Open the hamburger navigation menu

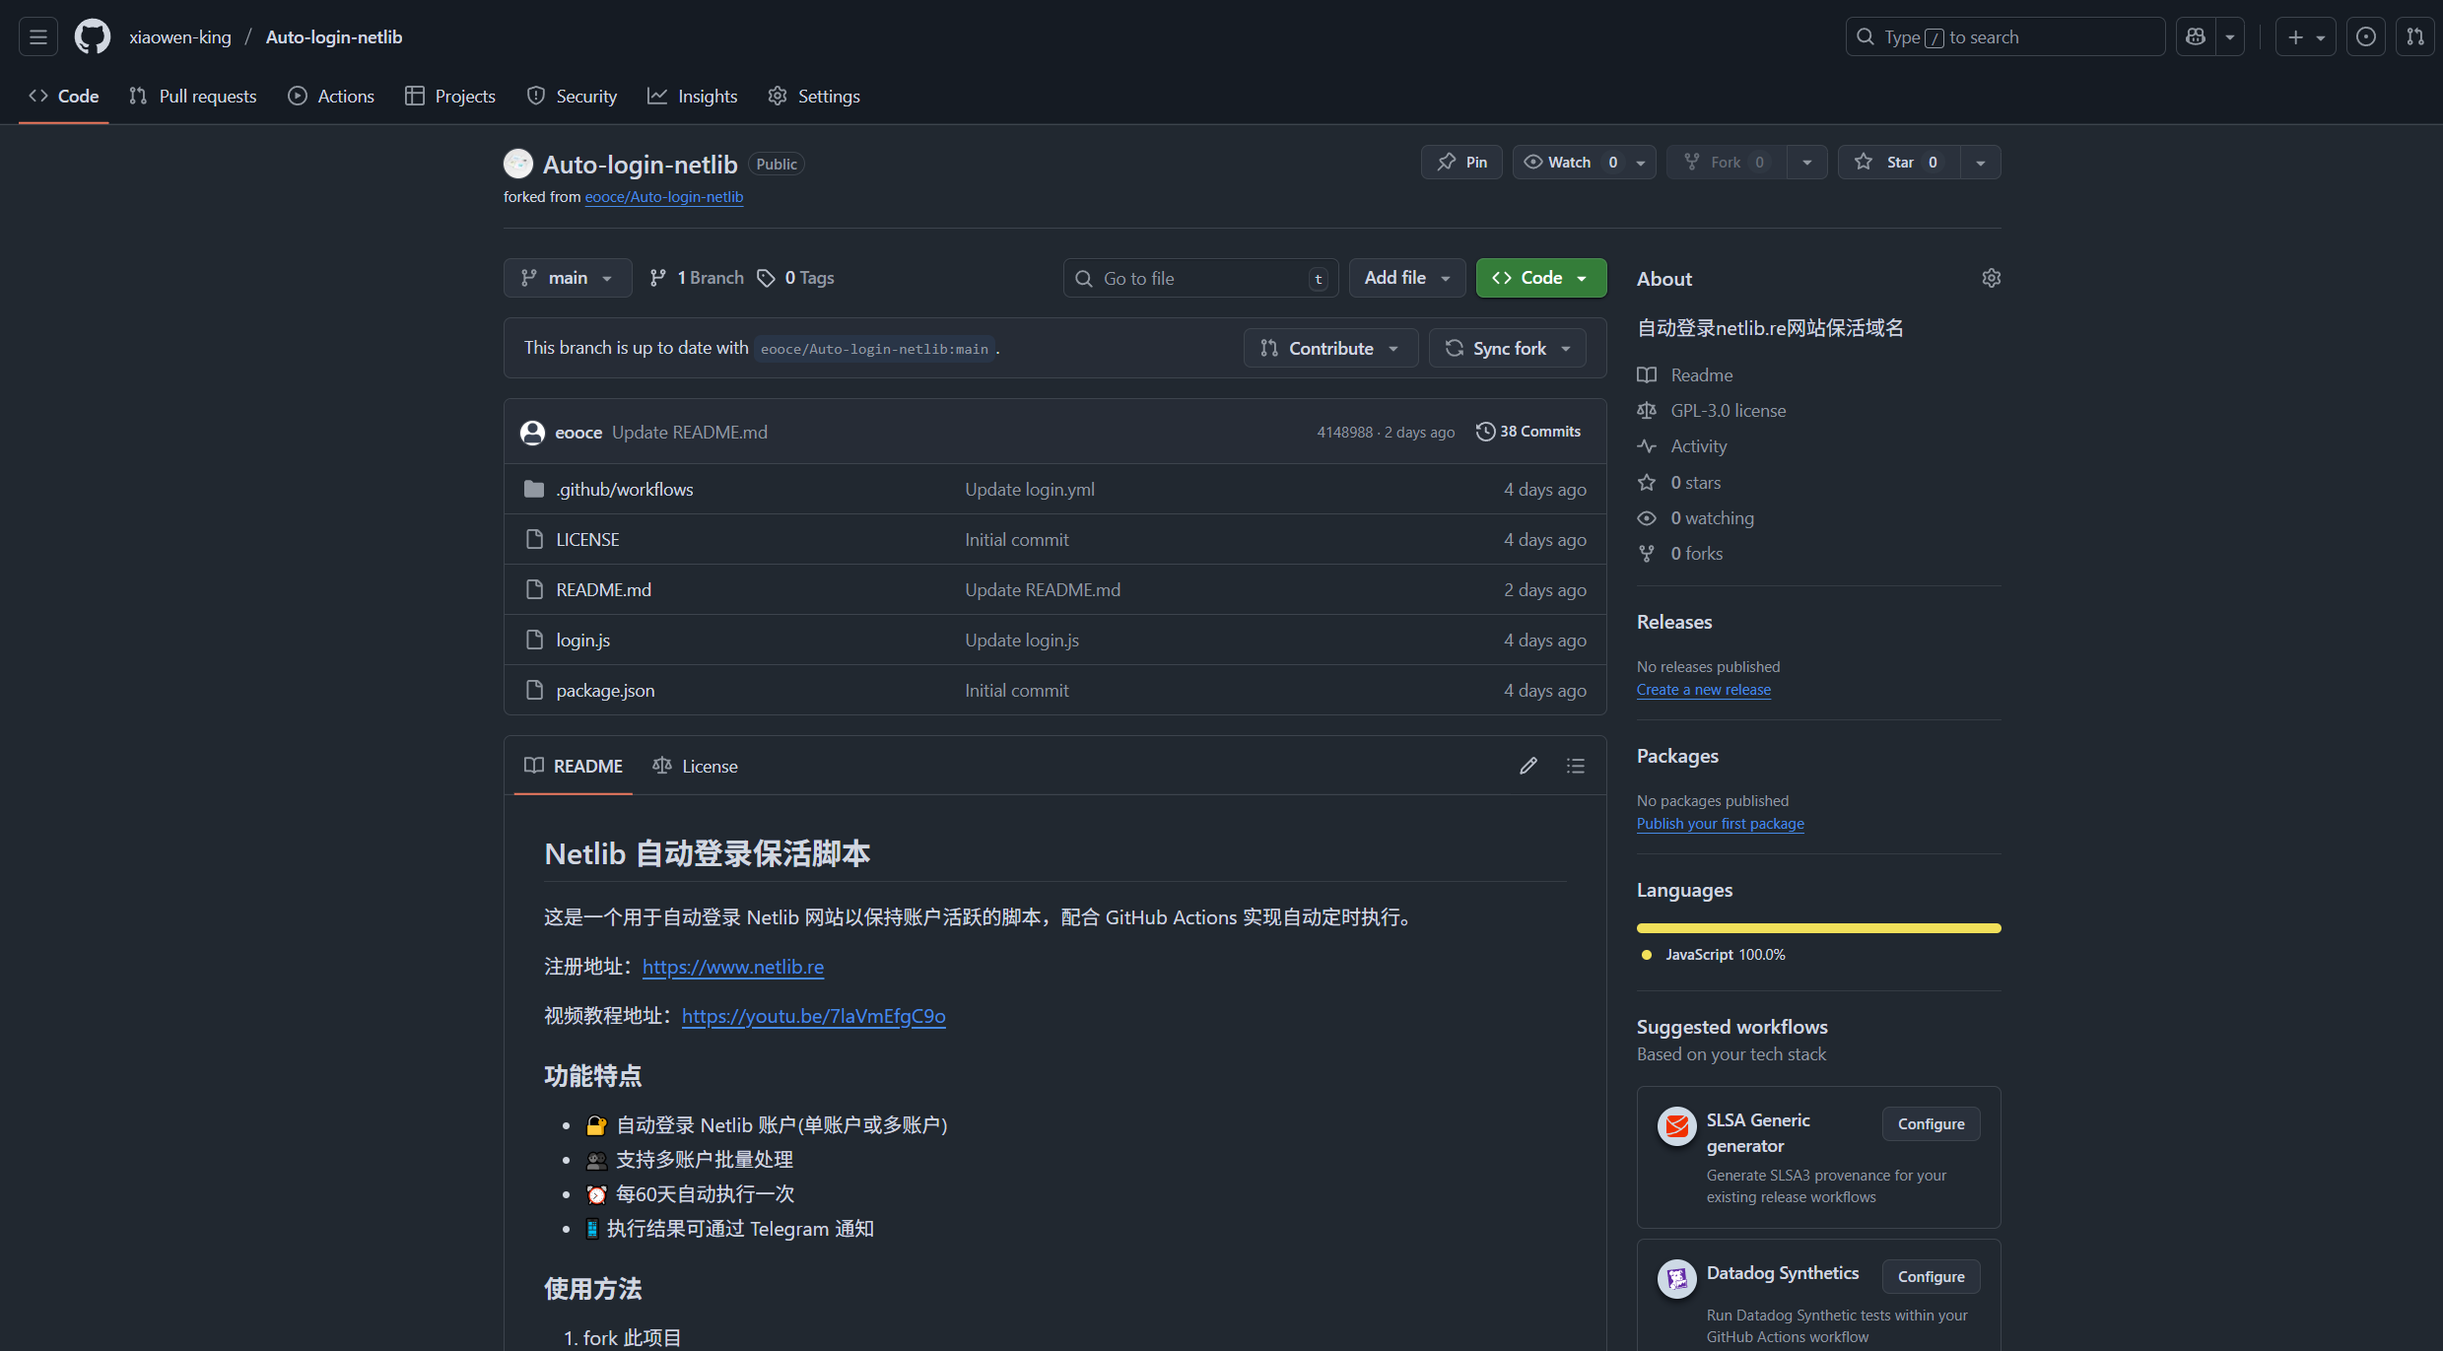(38, 37)
